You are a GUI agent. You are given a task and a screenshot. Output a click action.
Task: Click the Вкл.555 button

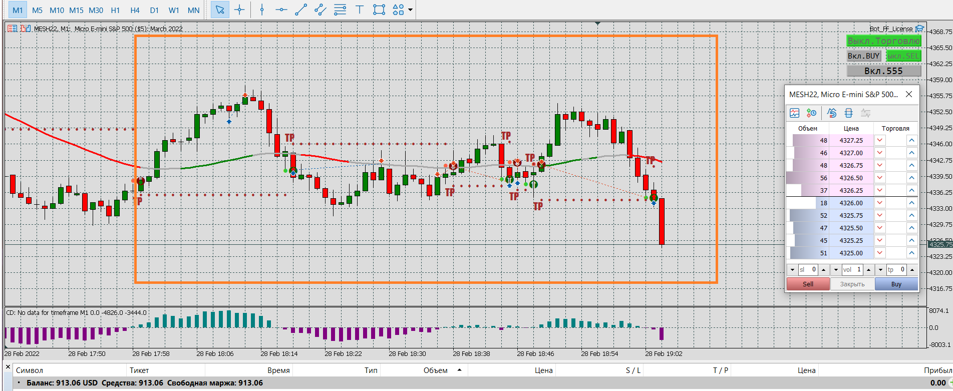884,71
